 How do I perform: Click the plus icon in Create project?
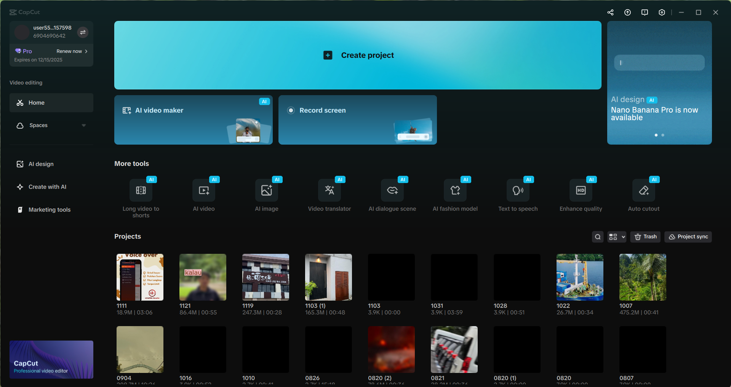click(x=328, y=55)
